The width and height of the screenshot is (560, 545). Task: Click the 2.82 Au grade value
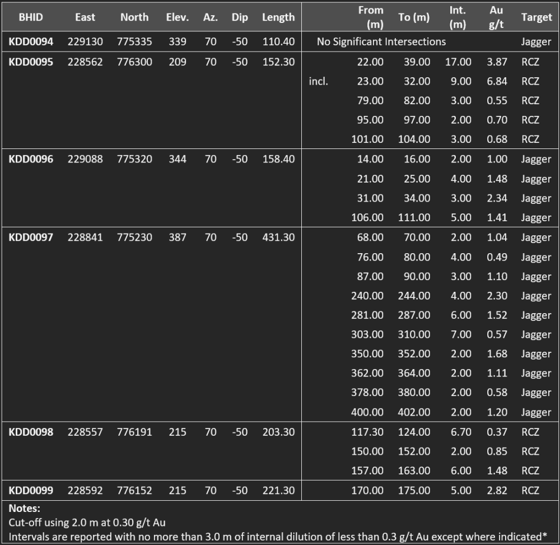497,491
